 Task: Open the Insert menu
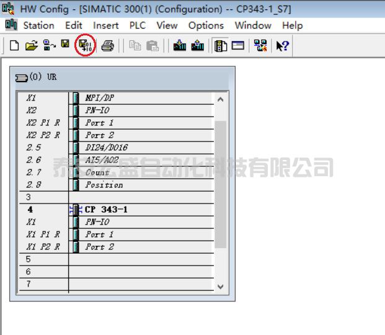tap(106, 25)
